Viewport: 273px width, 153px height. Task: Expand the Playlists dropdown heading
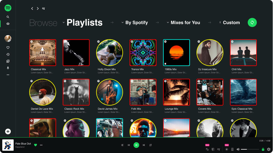[x=83, y=23]
